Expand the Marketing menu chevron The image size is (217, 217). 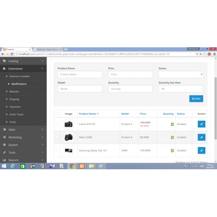coord(43,137)
